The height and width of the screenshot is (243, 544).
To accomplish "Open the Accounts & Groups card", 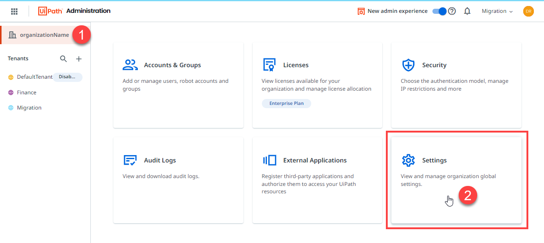I will point(178,85).
